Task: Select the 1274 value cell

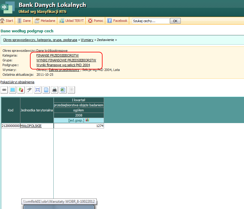Action: coord(79,126)
